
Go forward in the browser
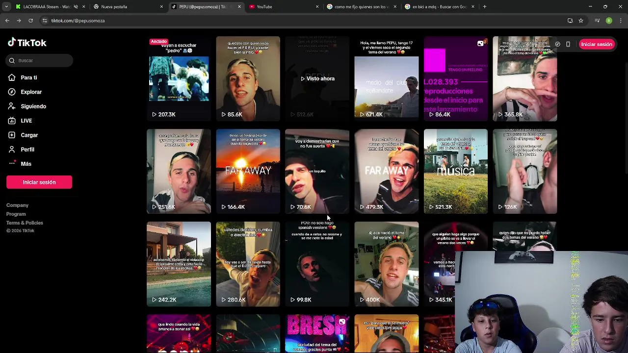click(x=19, y=21)
